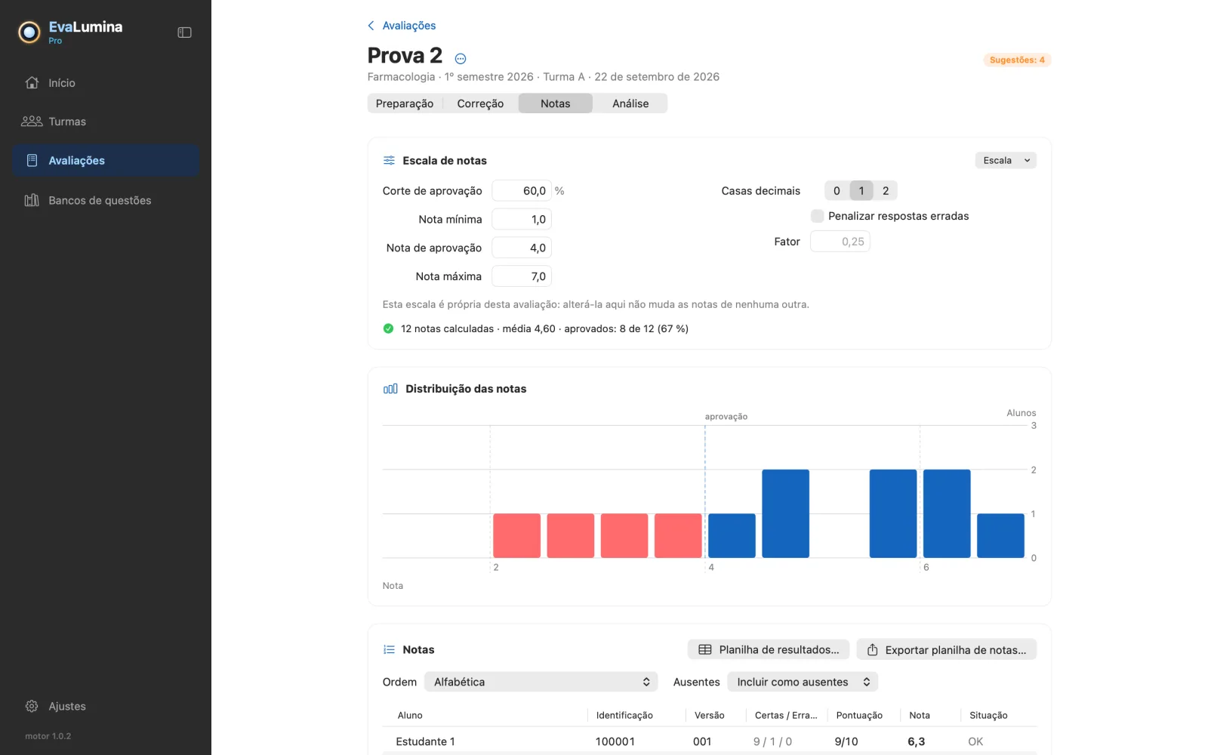Switch to the Preparação tab
The height and width of the screenshot is (755, 1208).
point(405,103)
